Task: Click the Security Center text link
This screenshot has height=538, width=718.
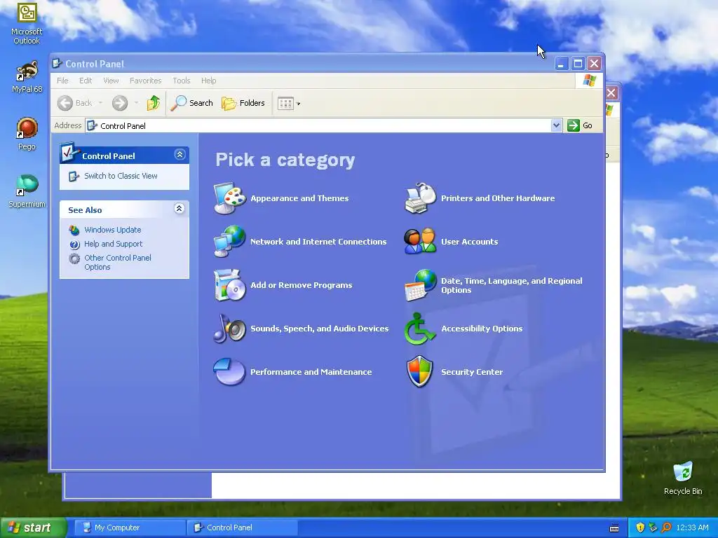Action: coord(472,372)
